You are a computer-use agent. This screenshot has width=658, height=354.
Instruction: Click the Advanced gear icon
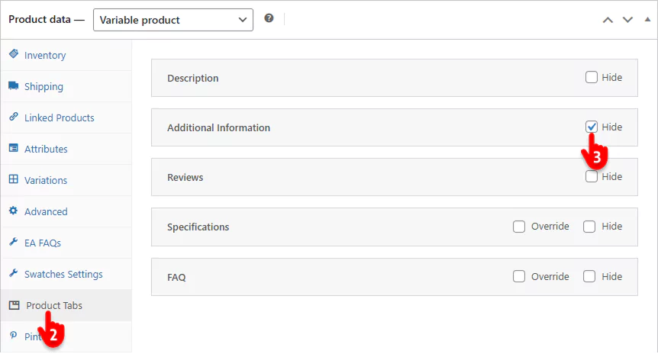13,211
